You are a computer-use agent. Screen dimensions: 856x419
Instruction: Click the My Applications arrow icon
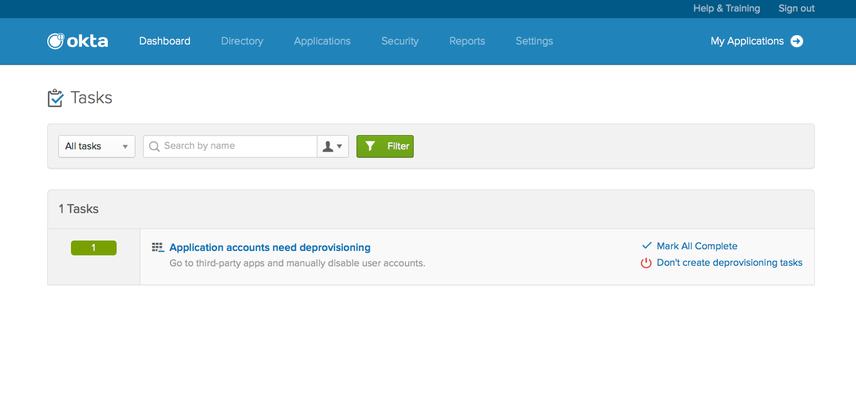click(797, 41)
